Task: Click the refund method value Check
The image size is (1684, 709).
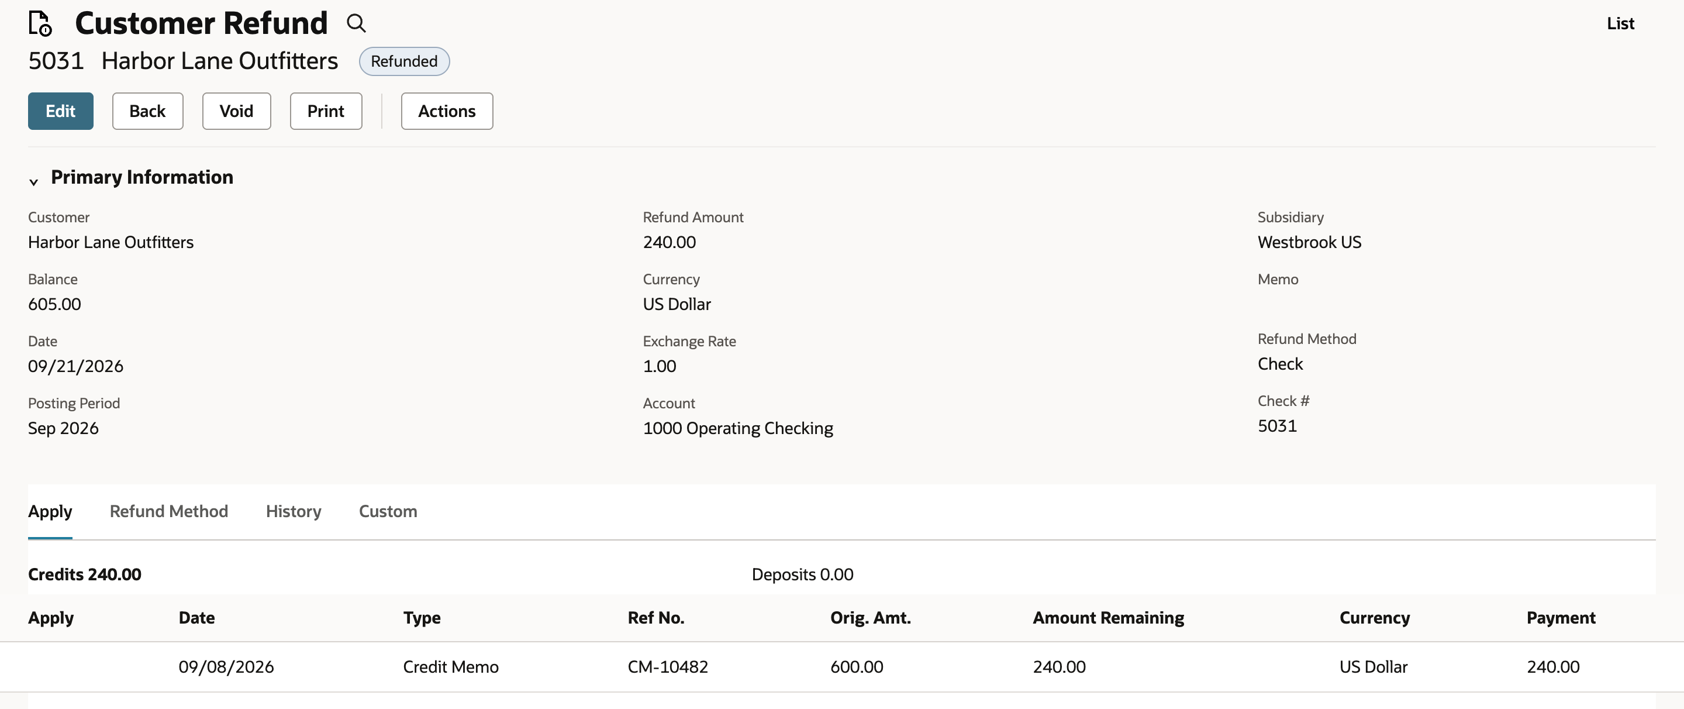Action: tap(1280, 364)
